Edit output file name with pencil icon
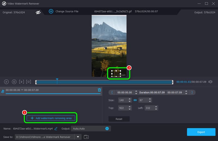Screen dimensions: 218x141 tap(56, 129)
